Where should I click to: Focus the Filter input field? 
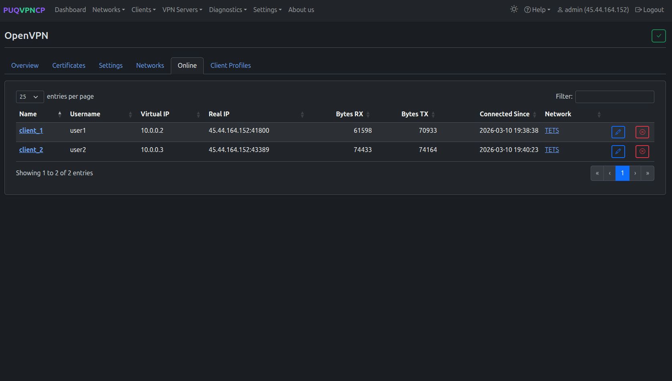coord(615,97)
